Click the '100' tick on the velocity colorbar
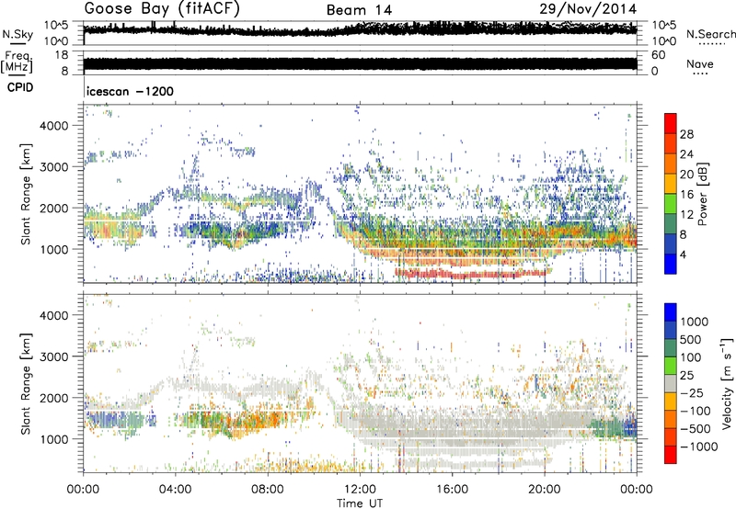Screen dimensions: 736x509 [691, 357]
